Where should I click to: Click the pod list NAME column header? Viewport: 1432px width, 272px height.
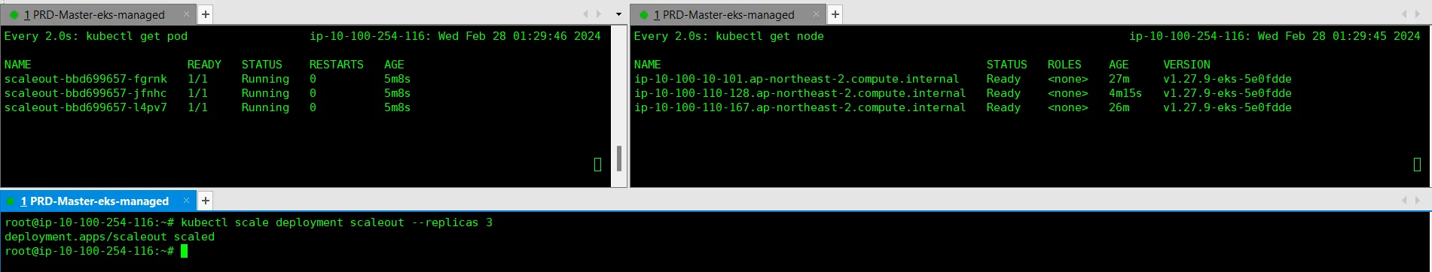17,65
